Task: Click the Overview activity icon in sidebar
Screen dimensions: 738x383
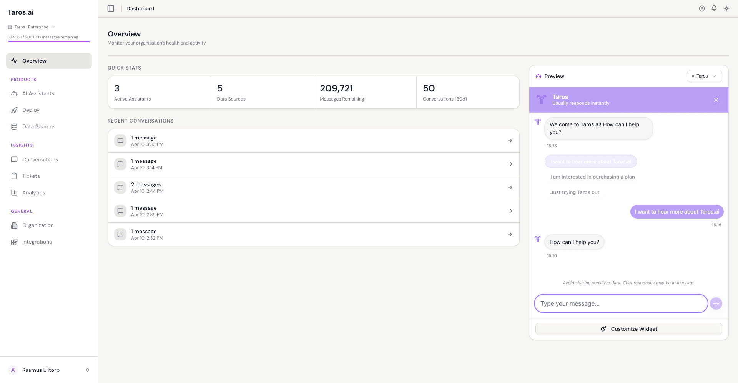Action: 14,61
